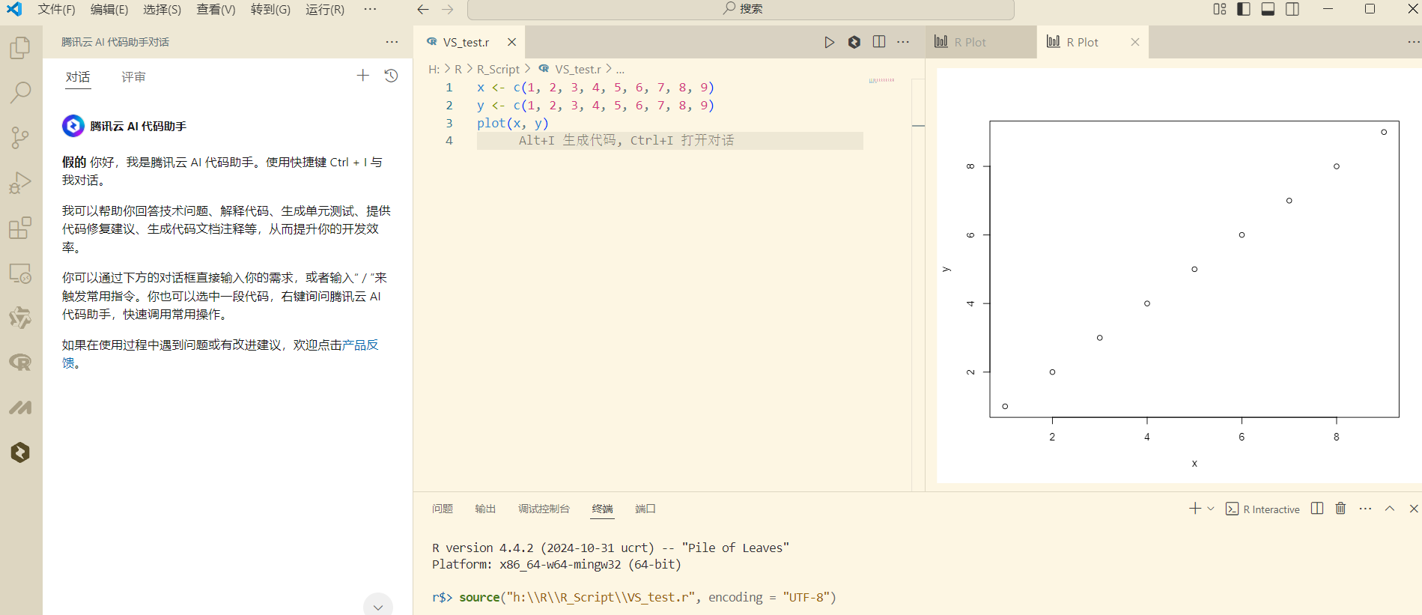
Task: Open the Remote Explorer view
Action: coord(20,273)
